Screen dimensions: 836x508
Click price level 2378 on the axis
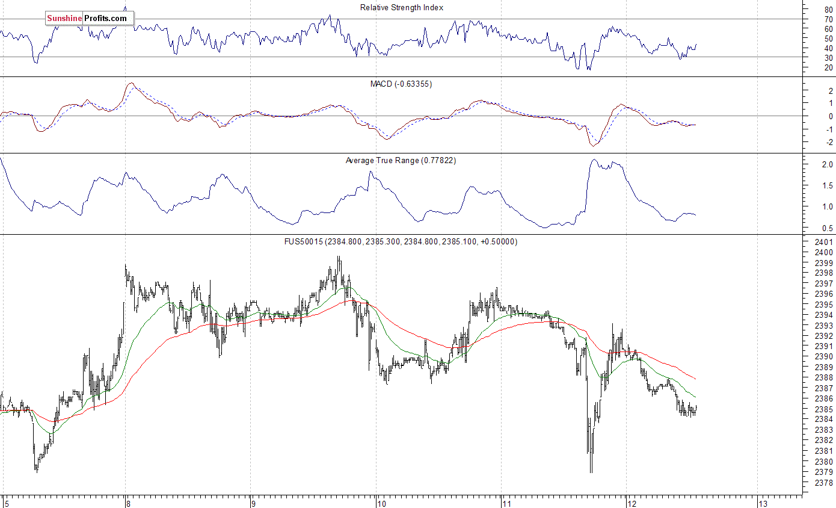tap(825, 483)
